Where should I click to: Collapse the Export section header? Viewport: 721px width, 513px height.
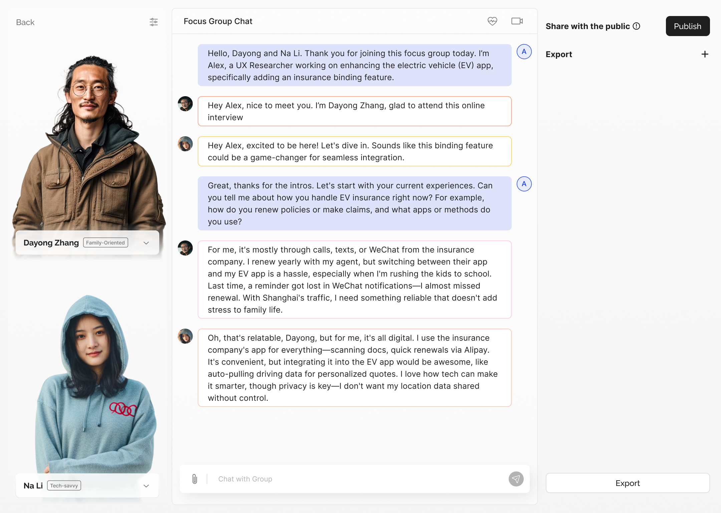(559, 54)
